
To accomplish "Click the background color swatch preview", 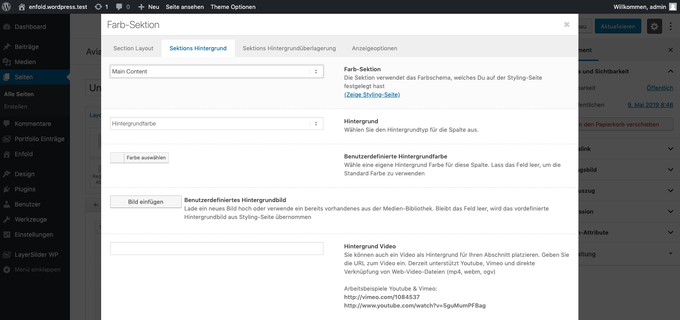I will [x=117, y=158].
